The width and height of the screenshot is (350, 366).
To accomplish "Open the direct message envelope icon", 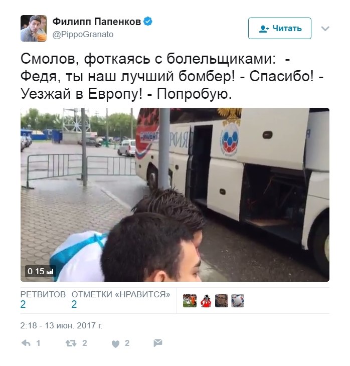I will click(x=158, y=343).
